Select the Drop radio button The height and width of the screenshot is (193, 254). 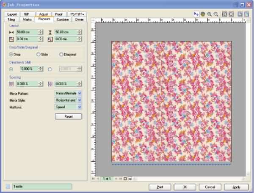[x=11, y=55]
